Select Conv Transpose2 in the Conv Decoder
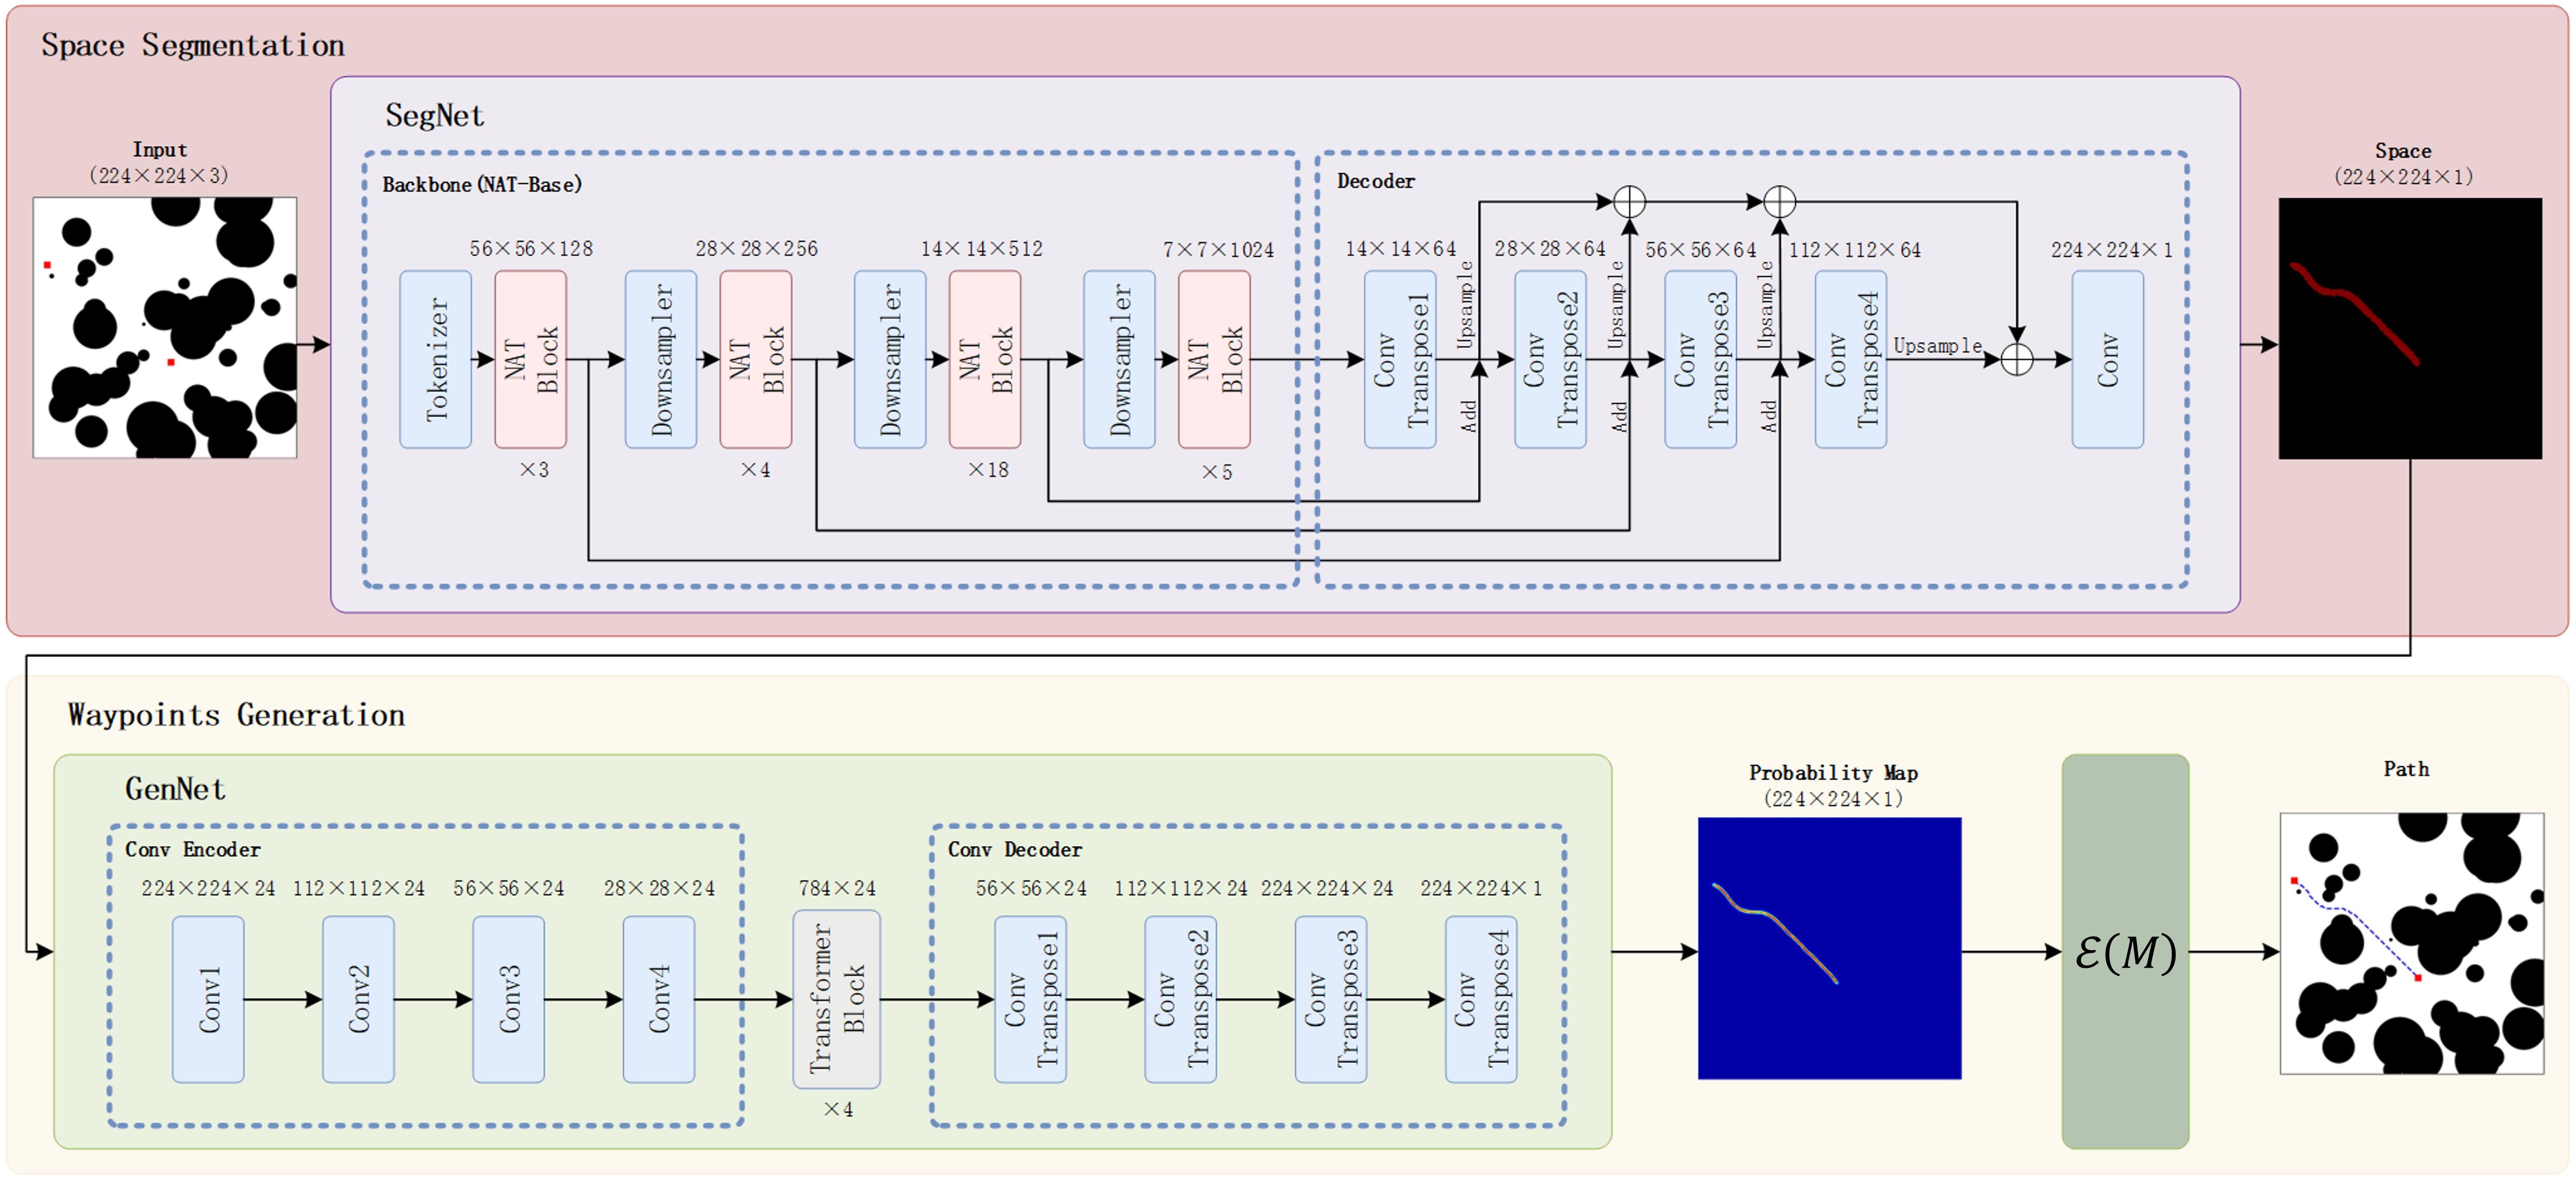 coord(1180,999)
